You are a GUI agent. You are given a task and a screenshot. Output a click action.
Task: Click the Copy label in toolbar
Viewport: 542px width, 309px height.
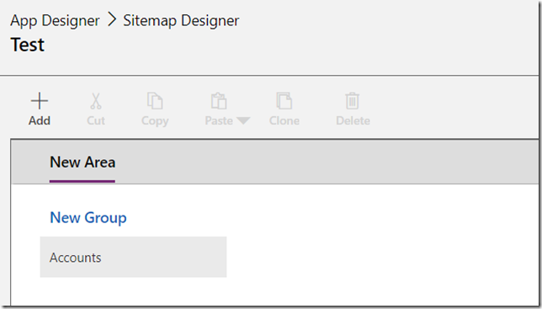pos(155,121)
